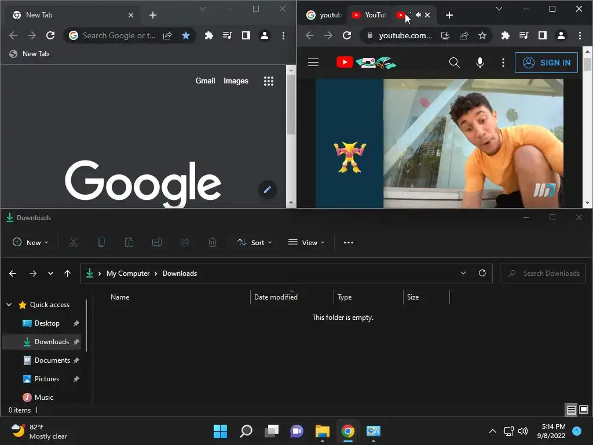Click YouTube SIGN IN button
The image size is (593, 445).
click(546, 63)
